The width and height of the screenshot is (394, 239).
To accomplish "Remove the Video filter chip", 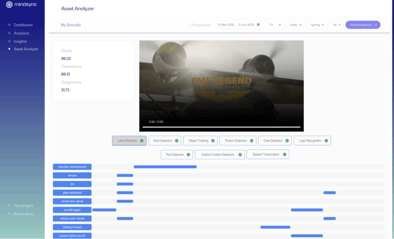I will 300,25.
